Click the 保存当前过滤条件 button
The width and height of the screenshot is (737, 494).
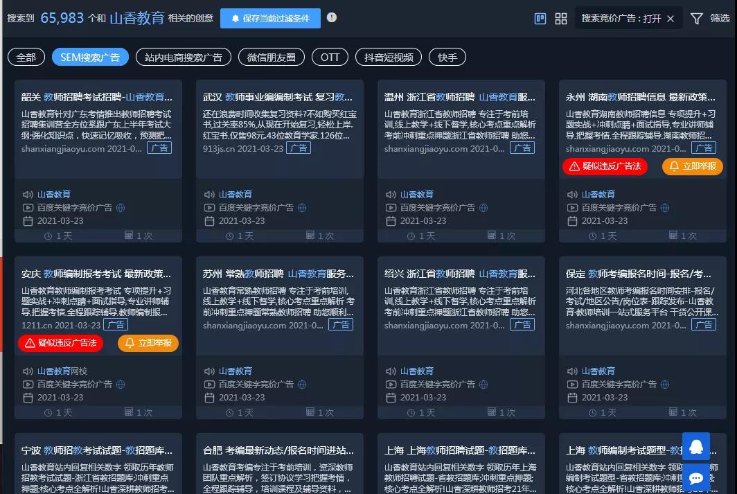(x=270, y=18)
